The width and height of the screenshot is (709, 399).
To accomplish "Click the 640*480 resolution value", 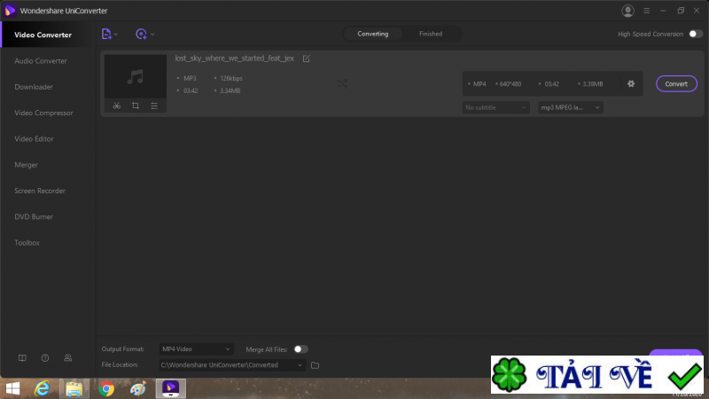I will 510,84.
